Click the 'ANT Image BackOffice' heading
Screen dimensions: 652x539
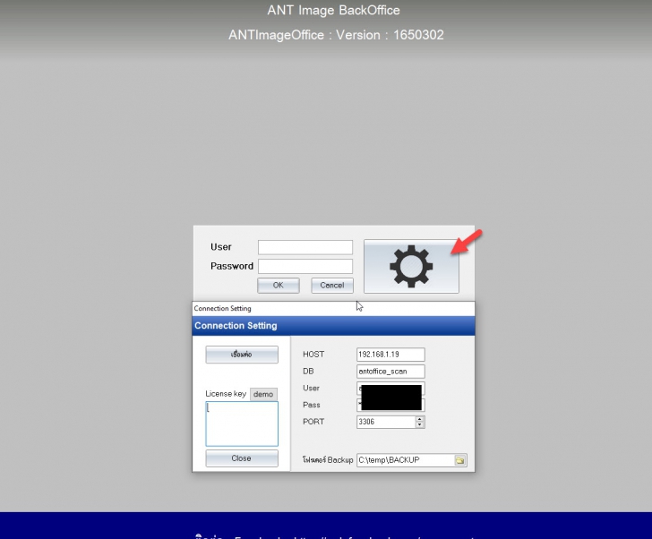[333, 10]
